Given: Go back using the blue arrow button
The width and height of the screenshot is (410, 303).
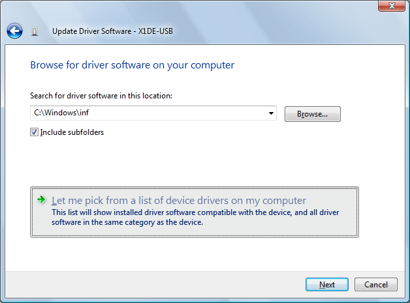Looking at the screenshot, I should (14, 31).
